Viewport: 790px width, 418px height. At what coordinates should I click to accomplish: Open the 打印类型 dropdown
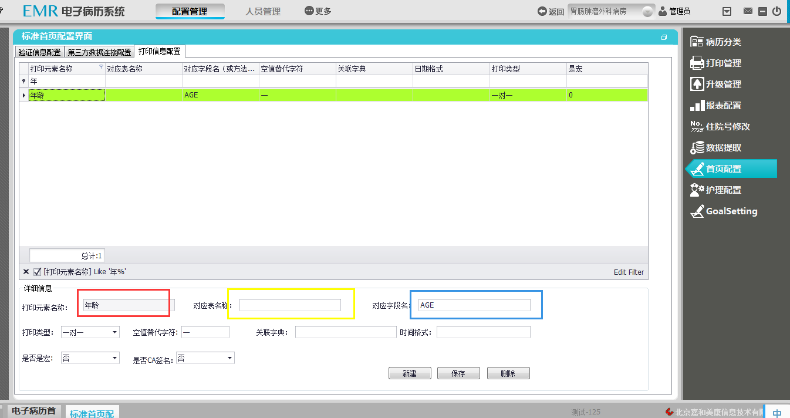[x=114, y=332]
